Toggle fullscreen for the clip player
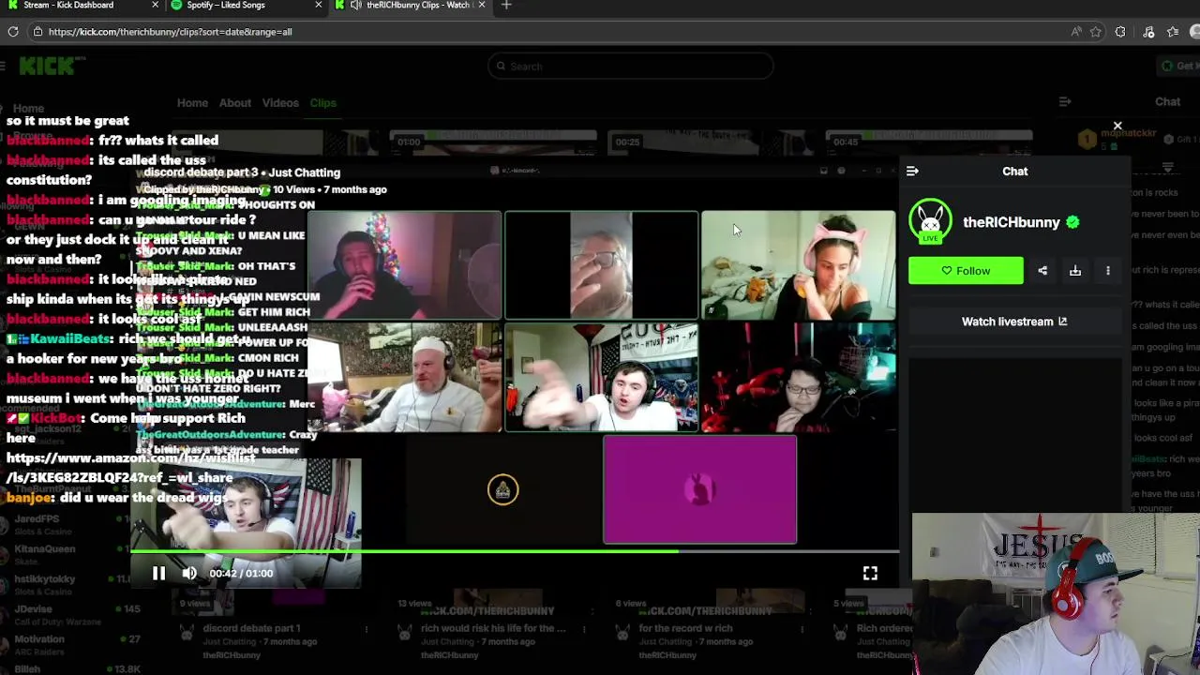The width and height of the screenshot is (1200, 675). (x=870, y=573)
